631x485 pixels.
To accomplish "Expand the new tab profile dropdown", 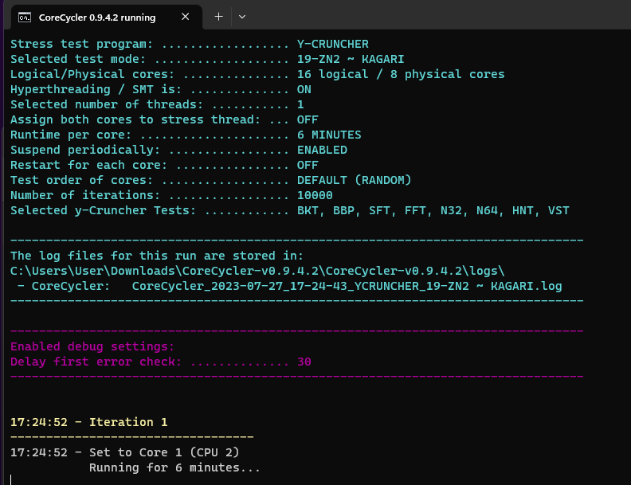I will coord(242,17).
